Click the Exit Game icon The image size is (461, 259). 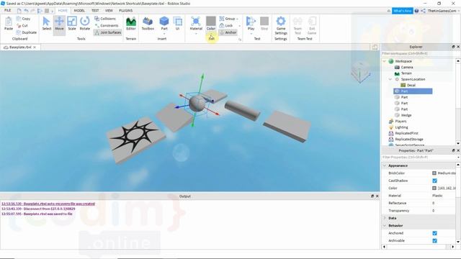point(312,25)
